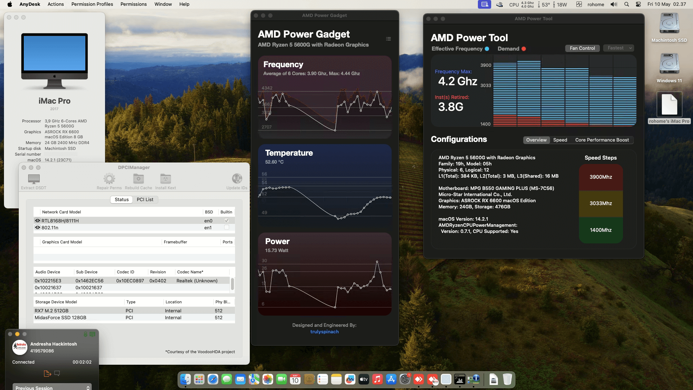693x390 pixels.
Task: Click the Frequency graph panel
Action: click(324, 97)
